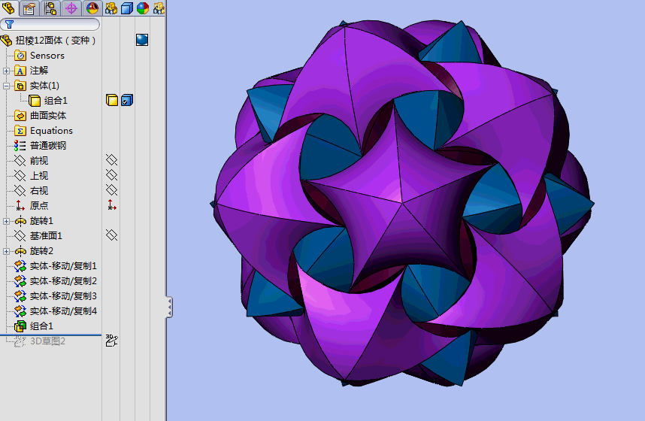Click the 实体-移动/复制1 move/copy icon
Image resolution: width=645 pixels, height=421 pixels.
20,266
